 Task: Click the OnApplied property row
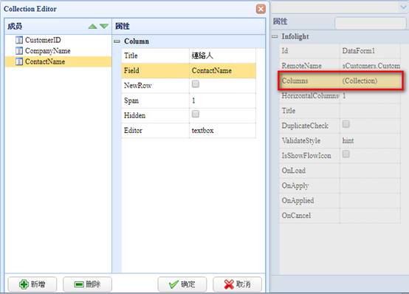pos(340,201)
